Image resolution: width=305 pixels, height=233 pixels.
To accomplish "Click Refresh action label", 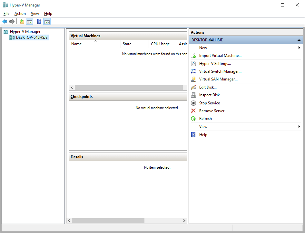I will (x=205, y=119).
